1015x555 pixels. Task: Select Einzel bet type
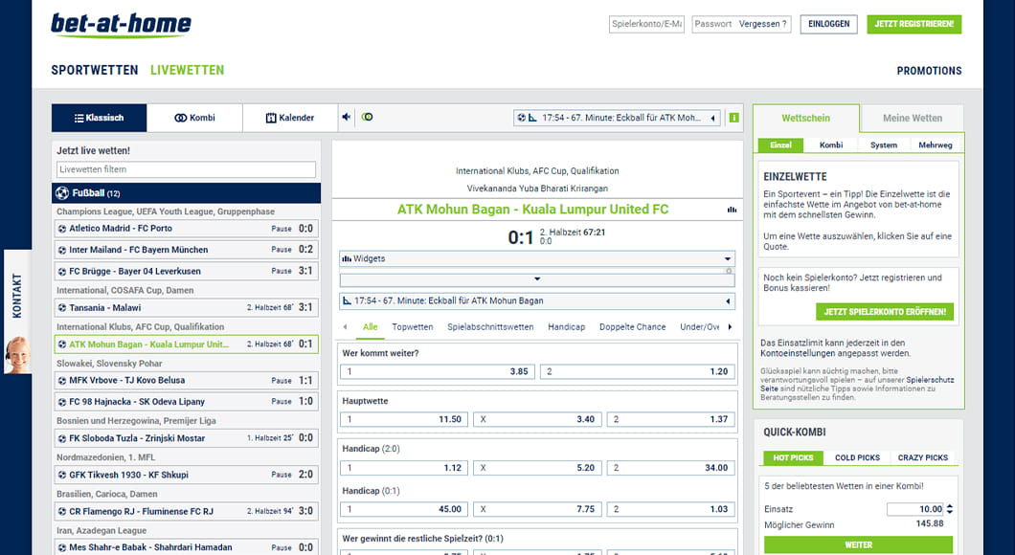[780, 144]
